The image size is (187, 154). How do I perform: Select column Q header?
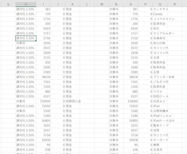point(160,4)
